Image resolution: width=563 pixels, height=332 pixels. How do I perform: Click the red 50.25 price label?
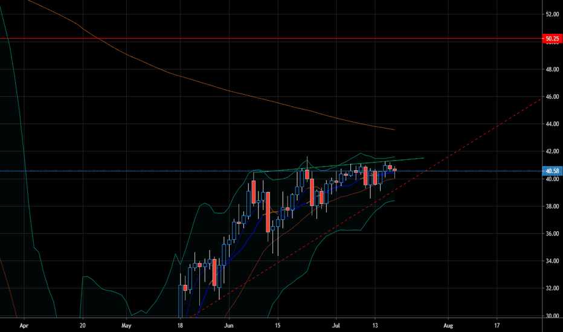coord(552,39)
